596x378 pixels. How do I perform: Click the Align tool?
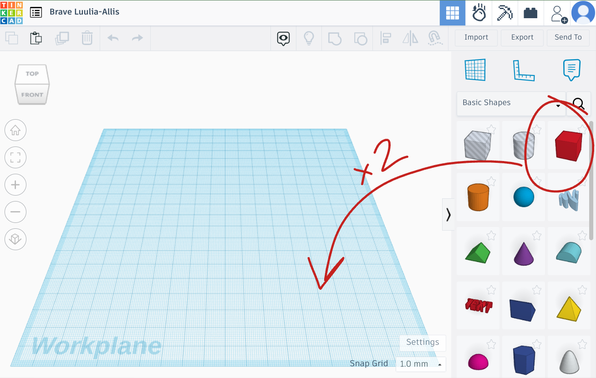(x=386, y=38)
